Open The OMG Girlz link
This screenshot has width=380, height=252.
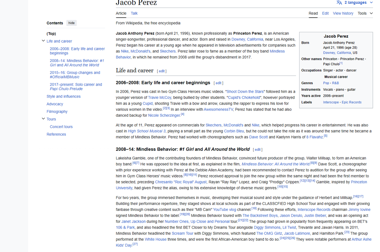pyautogui.click(x=269, y=233)
